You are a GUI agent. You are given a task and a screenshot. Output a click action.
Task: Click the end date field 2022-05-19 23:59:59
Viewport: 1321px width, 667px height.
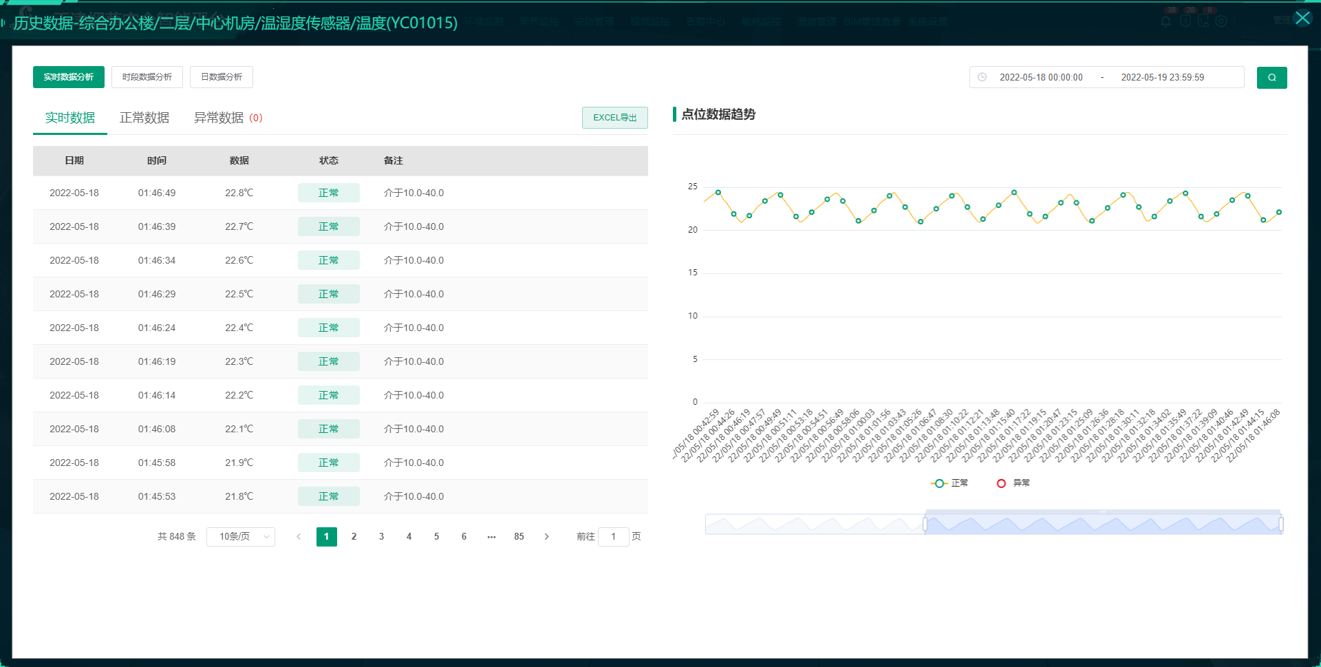coord(1163,77)
